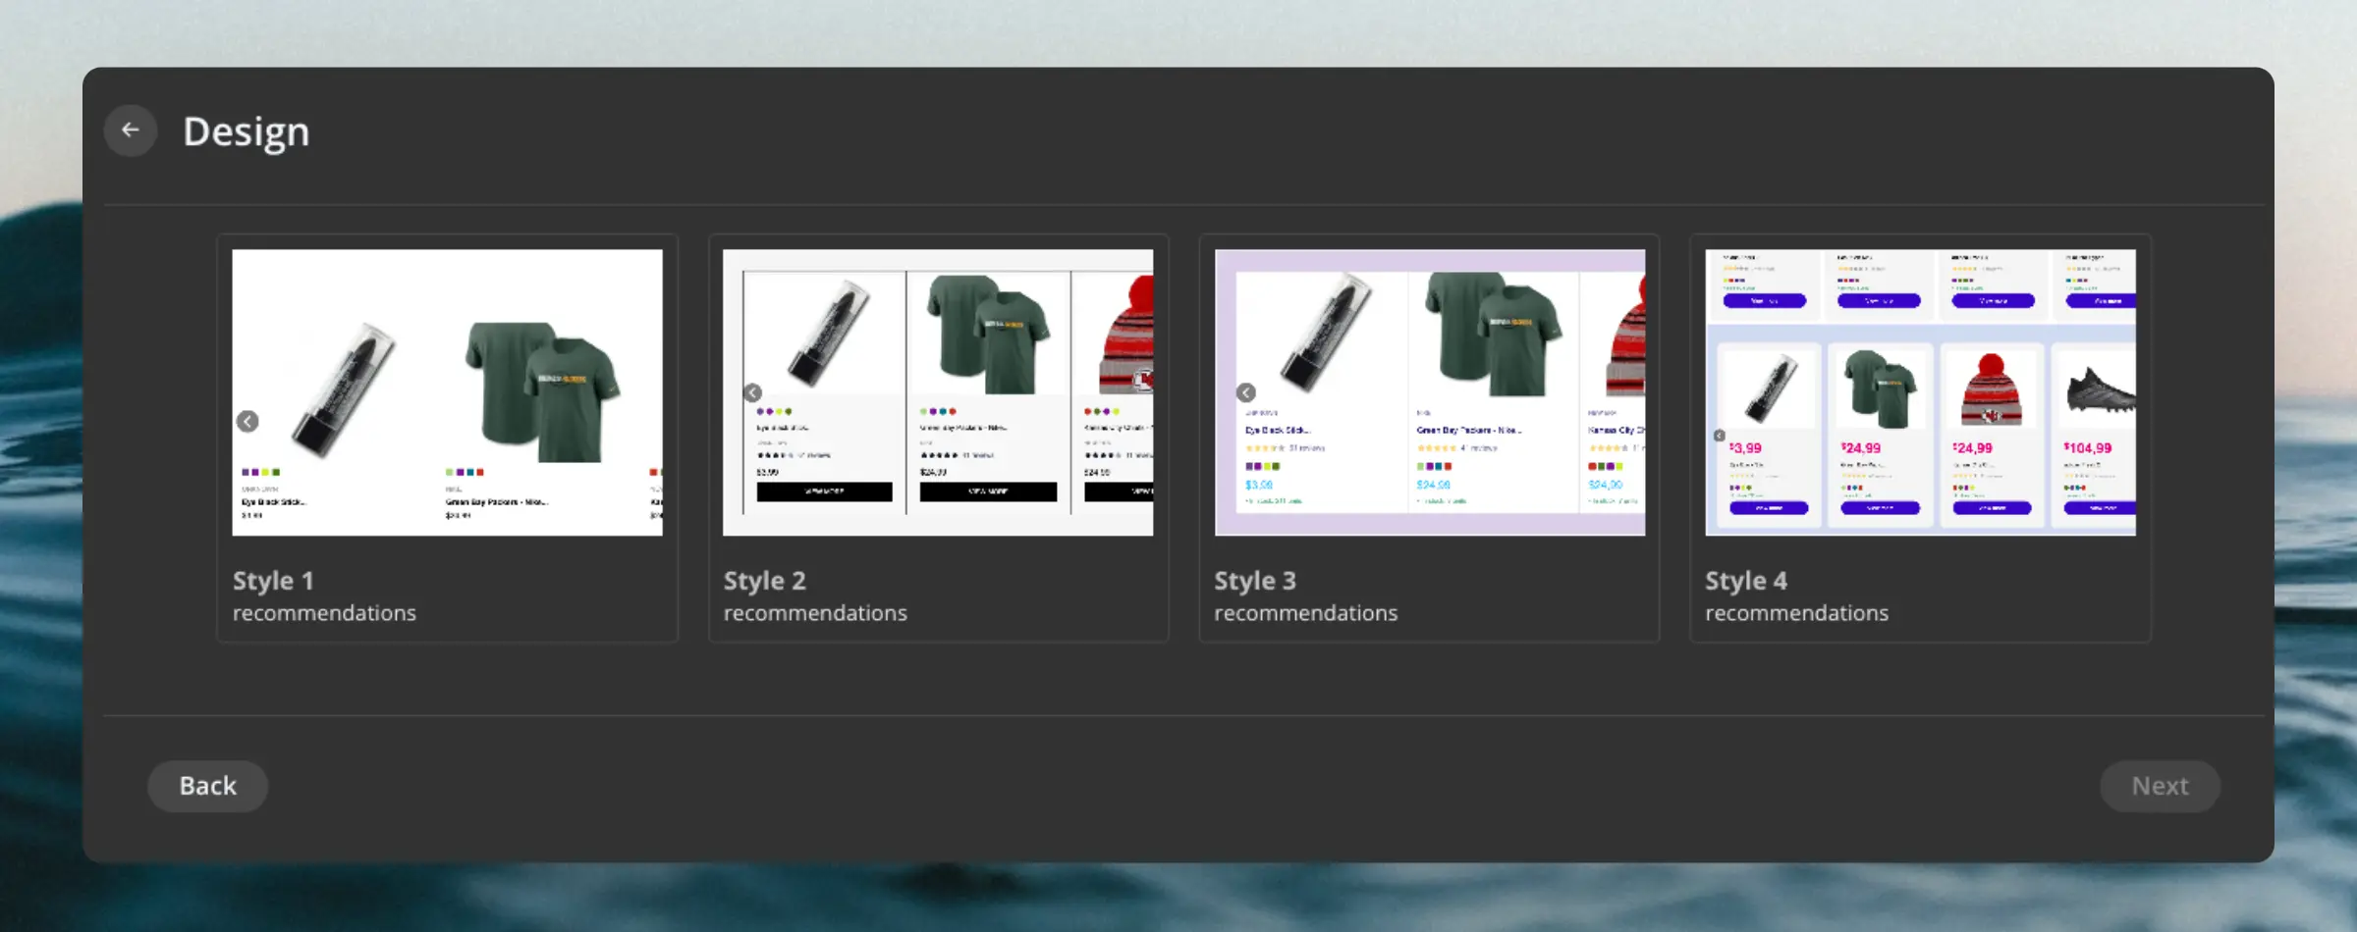Image resolution: width=2357 pixels, height=932 pixels.
Task: Click the carousel left arrow in Style 1 preview
Action: [247, 421]
